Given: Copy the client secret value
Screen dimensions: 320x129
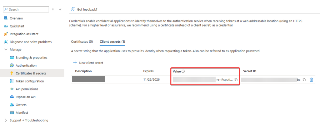Looking at the screenshot, I should (236, 80).
